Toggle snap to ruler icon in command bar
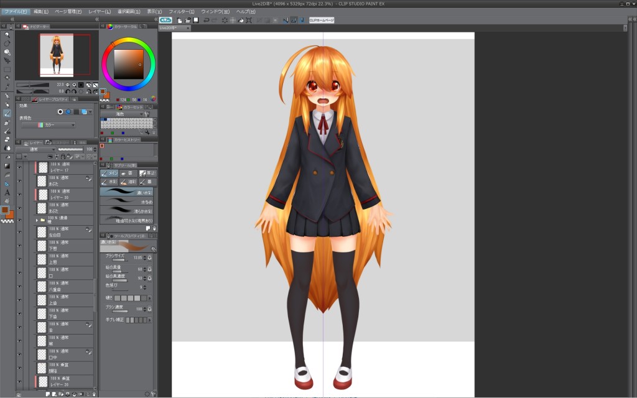637x398 pixels. pyautogui.click(x=286, y=20)
